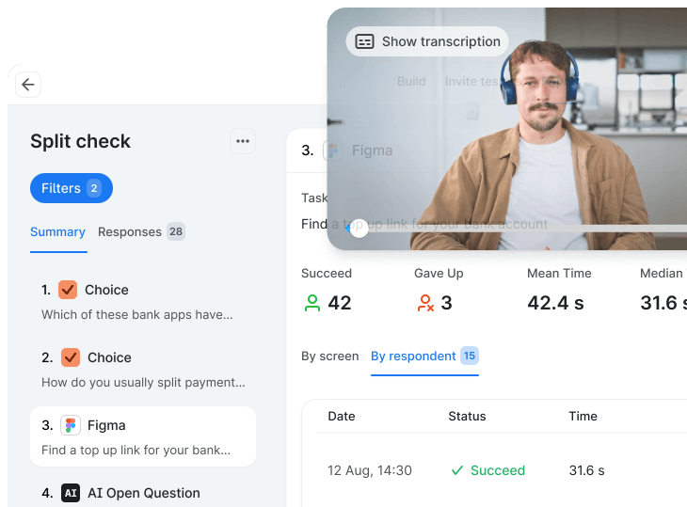Sort by the Status column header

coord(467,416)
